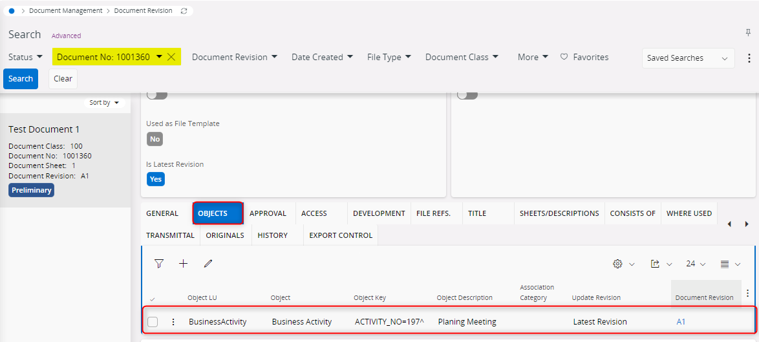
Task: Click the ACTIVITY_NO=197^ object key cell
Action: tap(389, 322)
